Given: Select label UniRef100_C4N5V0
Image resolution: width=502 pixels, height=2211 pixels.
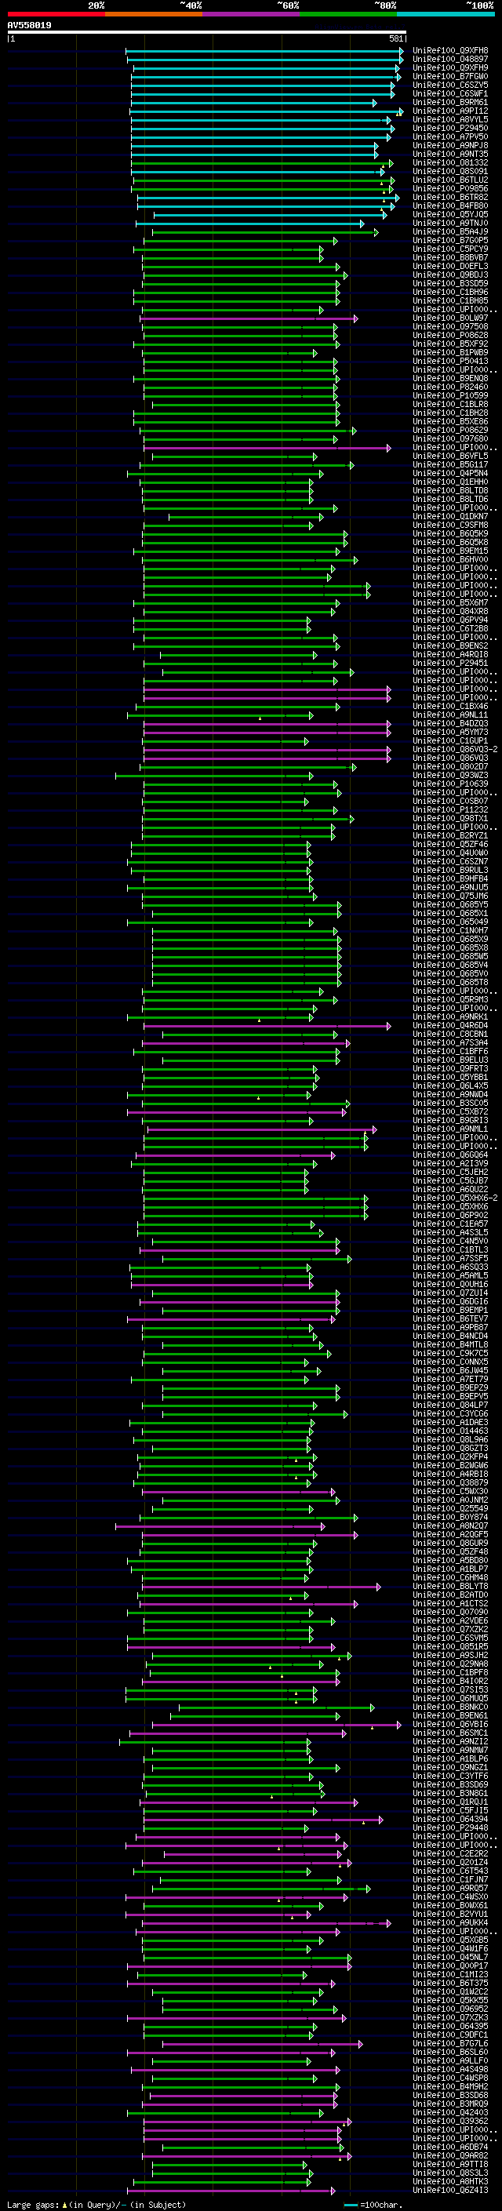Looking at the screenshot, I should [x=450, y=1241].
